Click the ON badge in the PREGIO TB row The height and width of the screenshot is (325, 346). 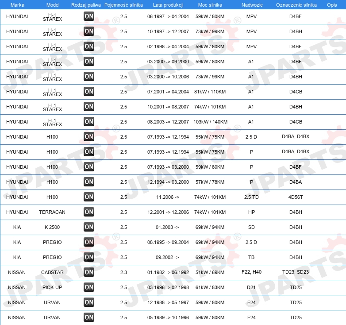(89, 257)
